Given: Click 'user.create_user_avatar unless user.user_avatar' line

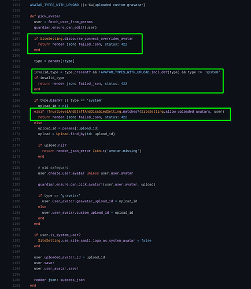Looking at the screenshot, I should [x=86, y=173].
